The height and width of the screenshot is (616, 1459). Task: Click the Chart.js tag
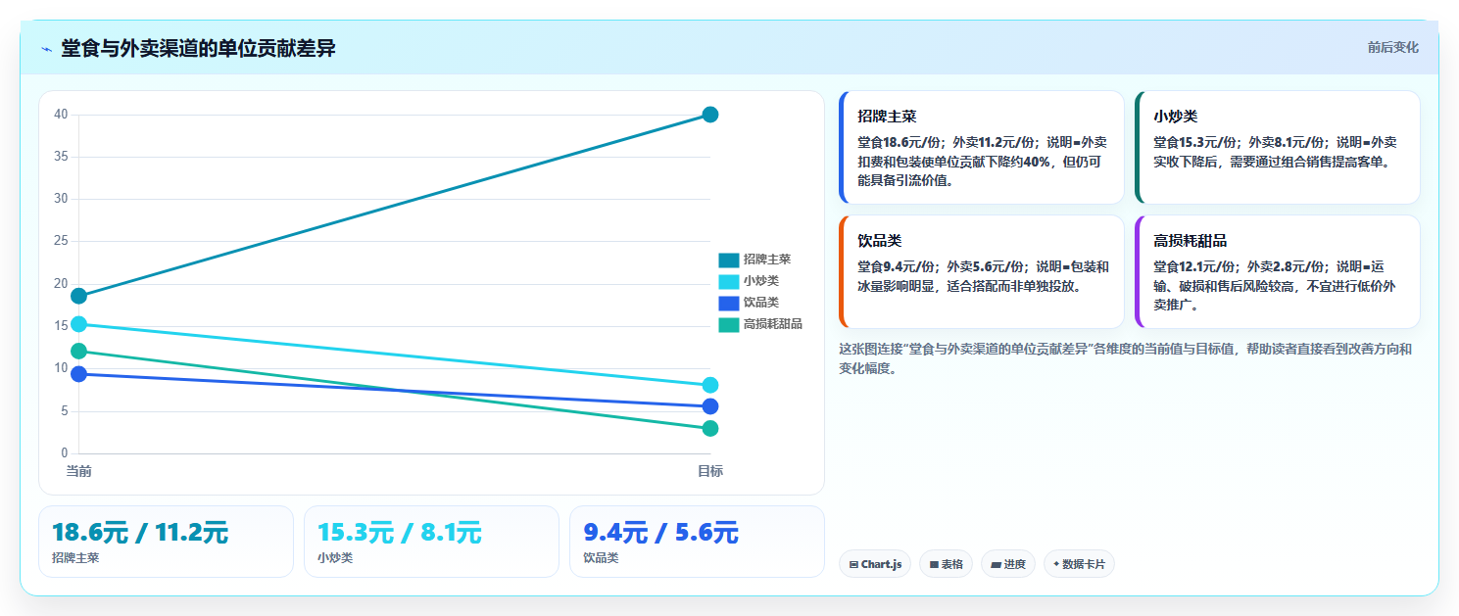coord(875,564)
